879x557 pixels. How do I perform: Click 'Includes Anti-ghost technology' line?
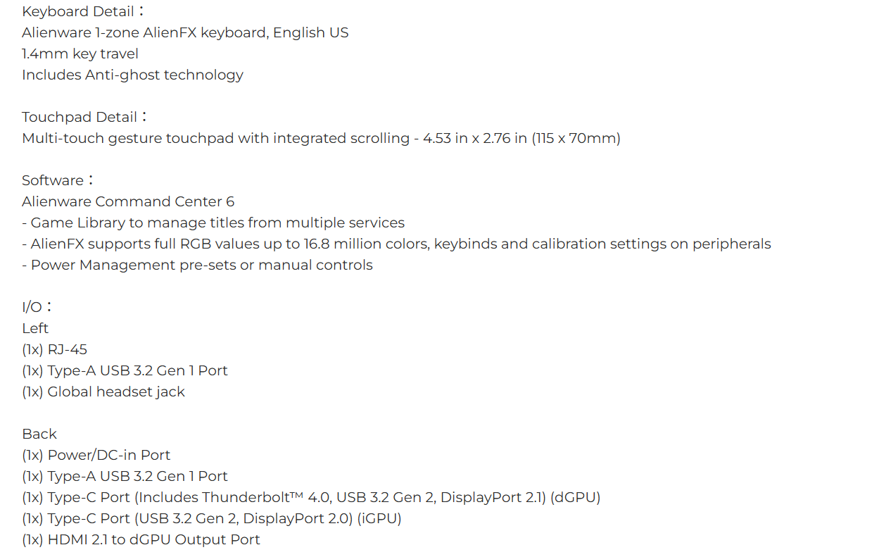[132, 75]
